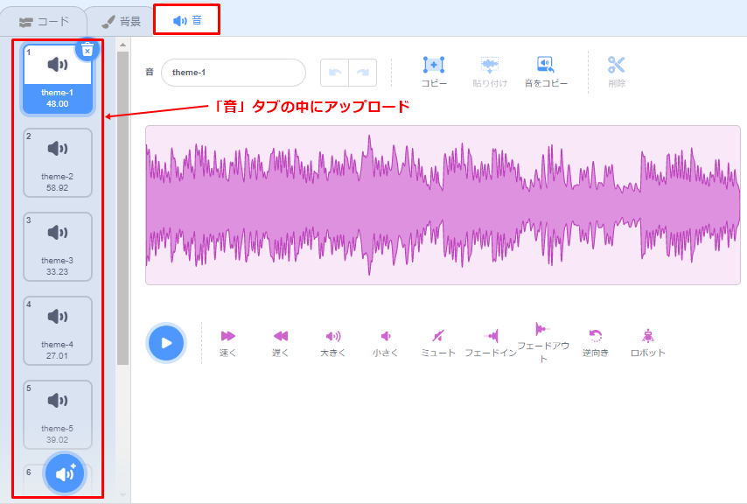The width and height of the screenshot is (747, 504).
Task: Select the theme-3 sound thumbnail
Action: (58, 247)
